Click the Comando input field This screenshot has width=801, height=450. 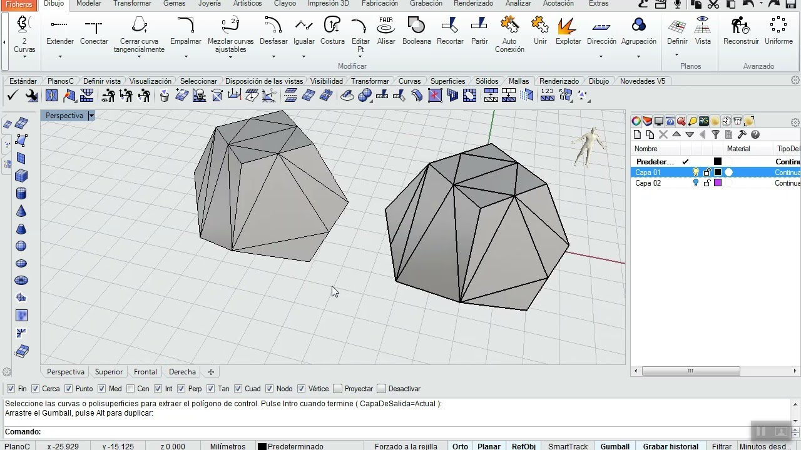click(x=394, y=432)
